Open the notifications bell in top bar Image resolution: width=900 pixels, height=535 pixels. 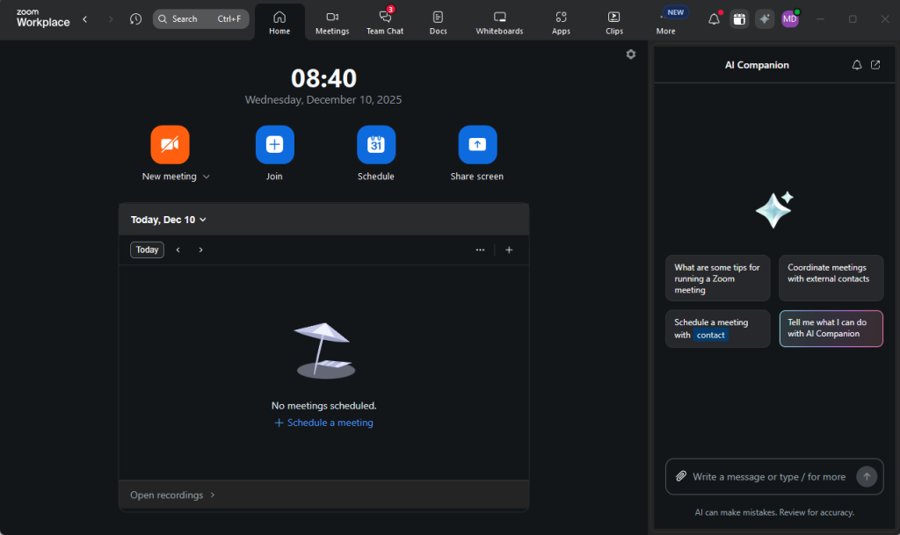714,19
